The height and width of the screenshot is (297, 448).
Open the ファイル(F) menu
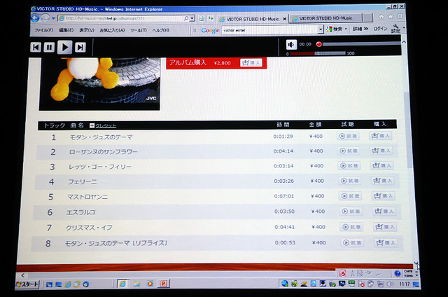tap(43, 30)
